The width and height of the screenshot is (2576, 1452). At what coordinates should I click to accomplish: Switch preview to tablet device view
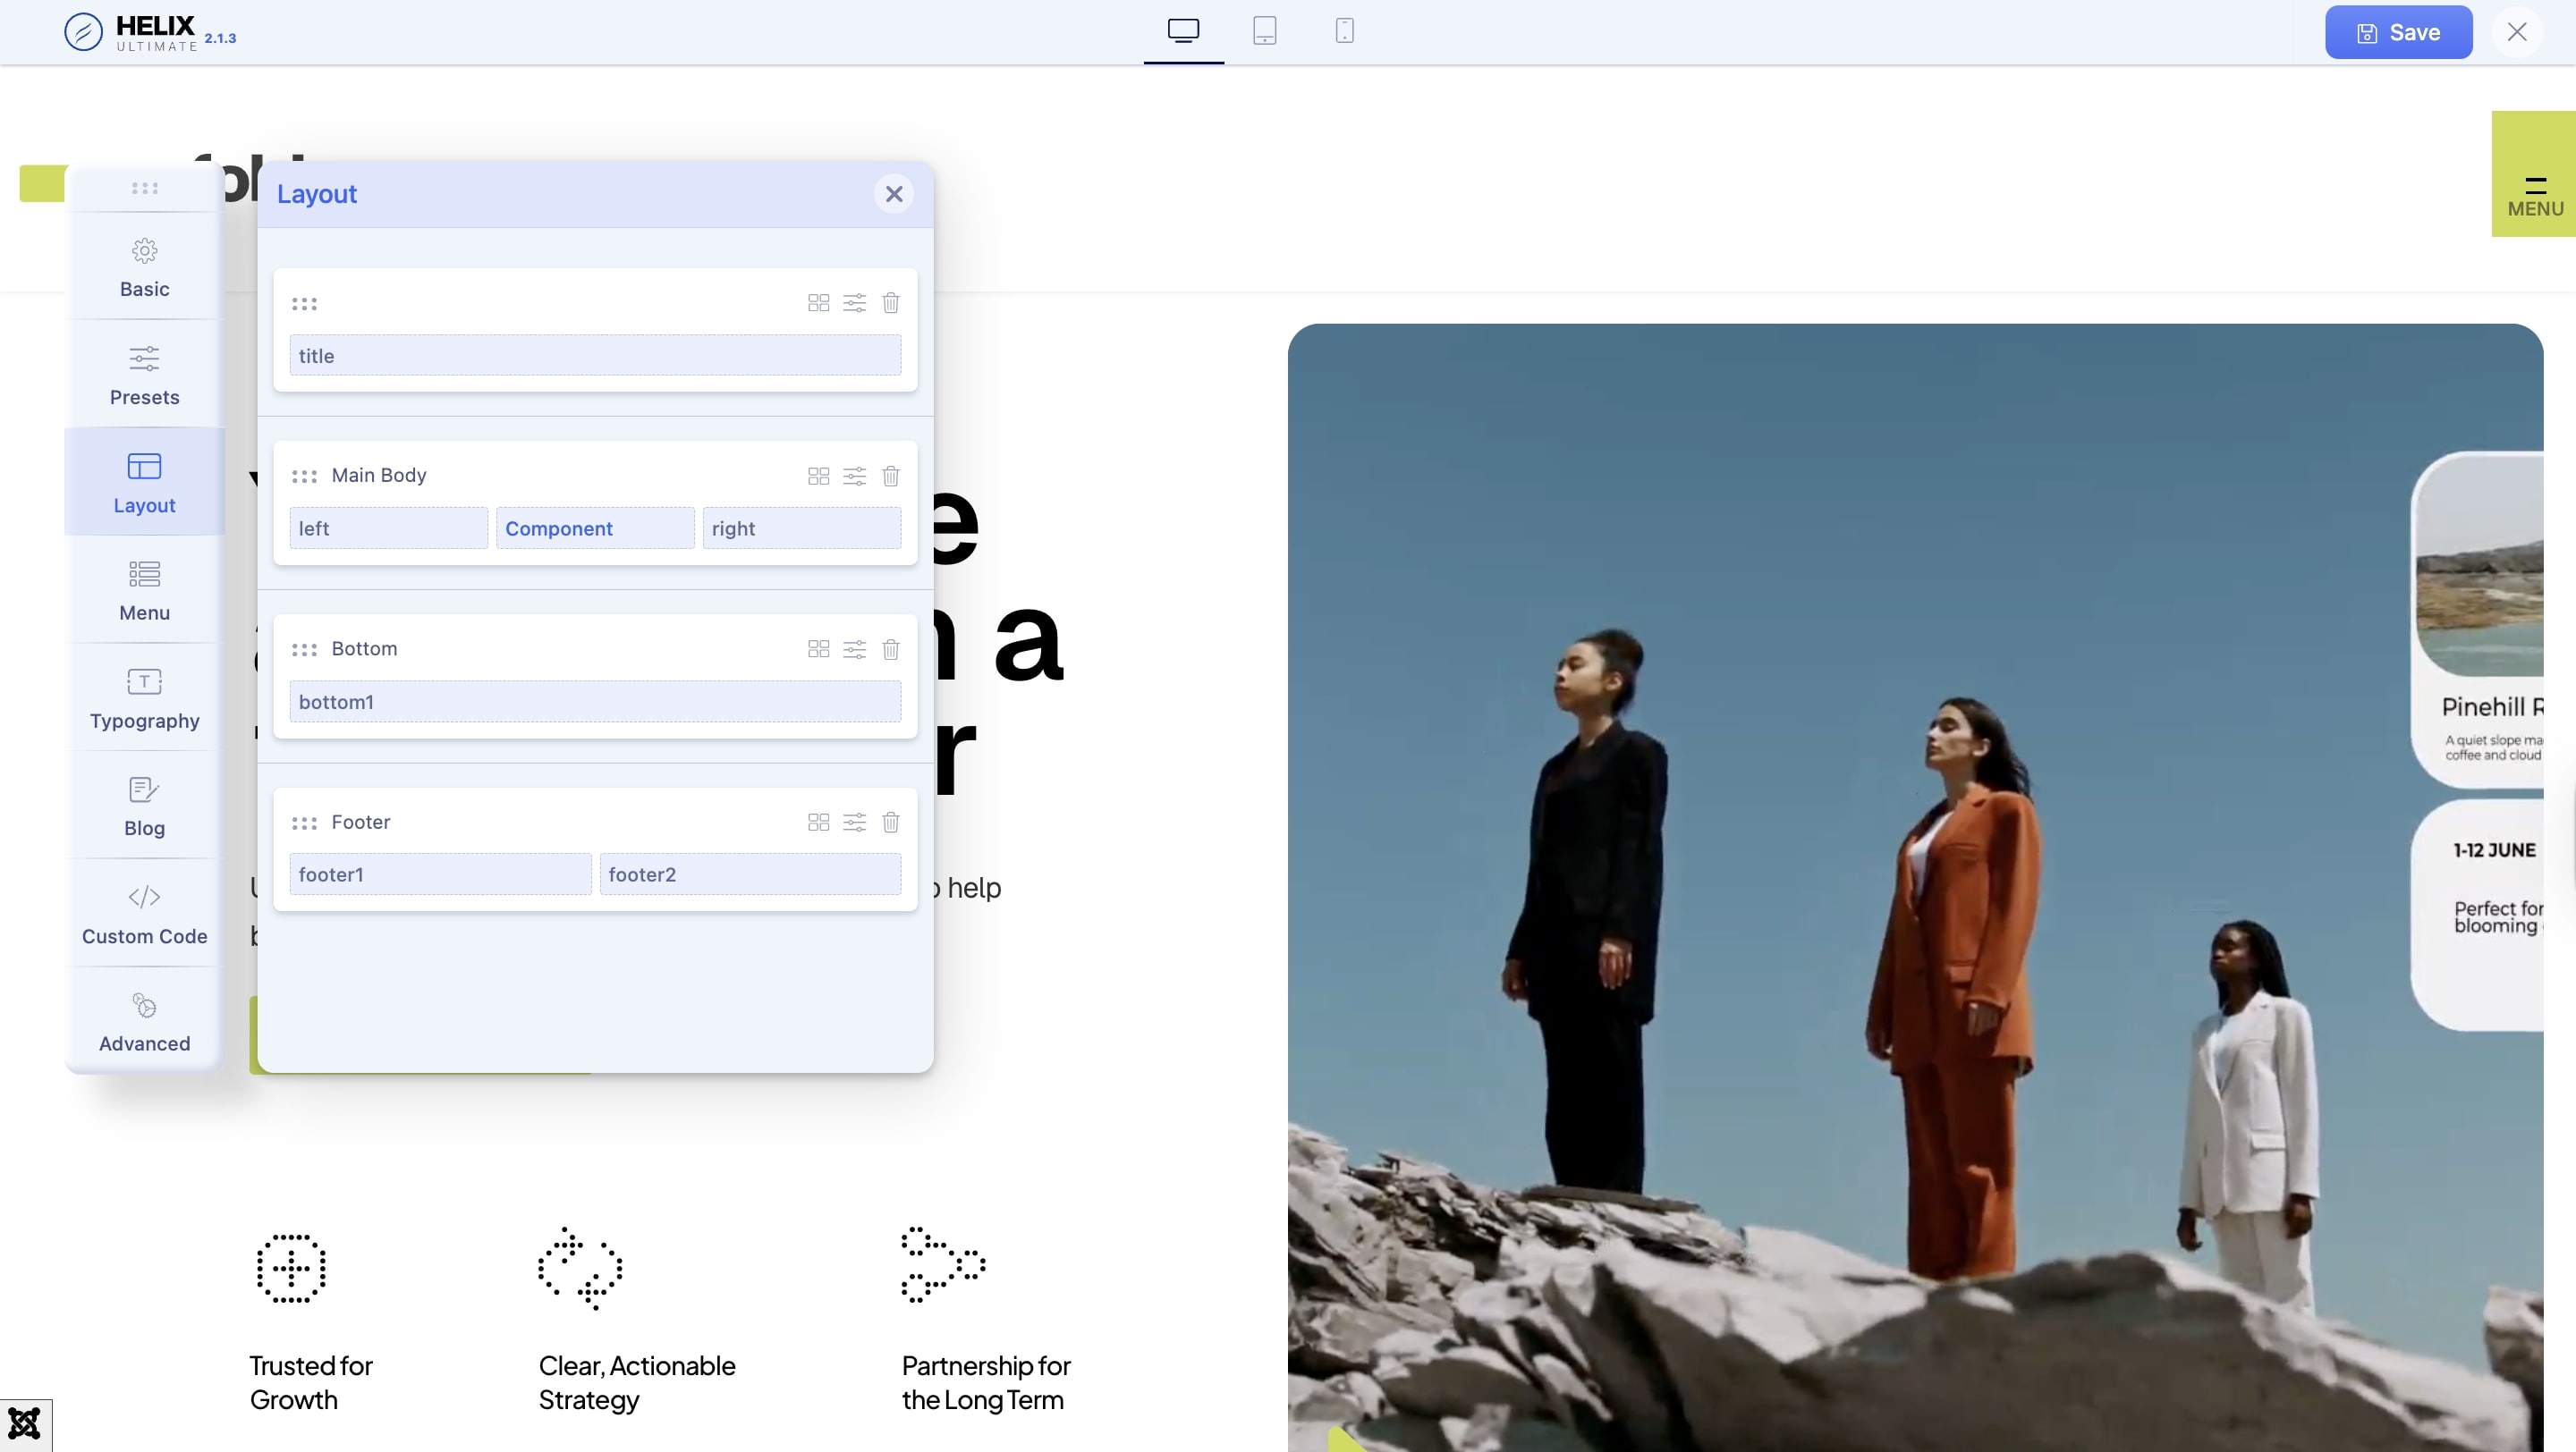coord(1264,31)
